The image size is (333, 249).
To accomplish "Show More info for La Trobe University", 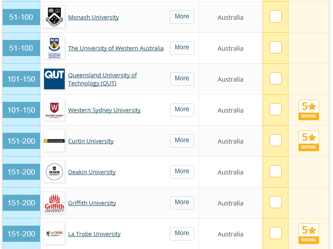I will [x=182, y=233].
